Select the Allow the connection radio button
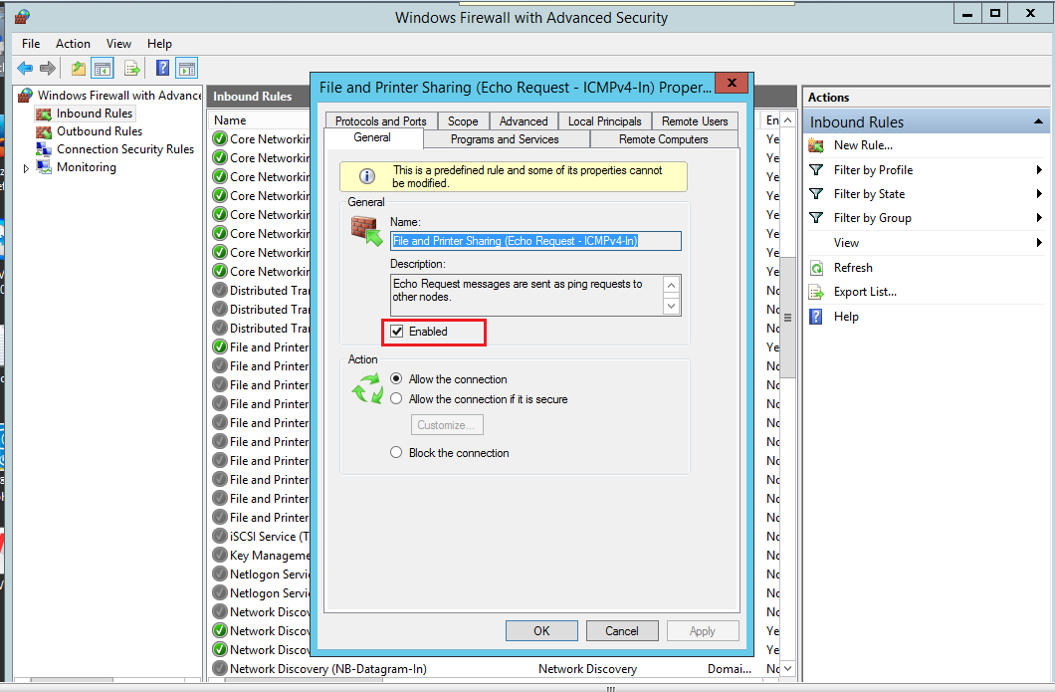The image size is (1055, 692). pyautogui.click(x=396, y=378)
